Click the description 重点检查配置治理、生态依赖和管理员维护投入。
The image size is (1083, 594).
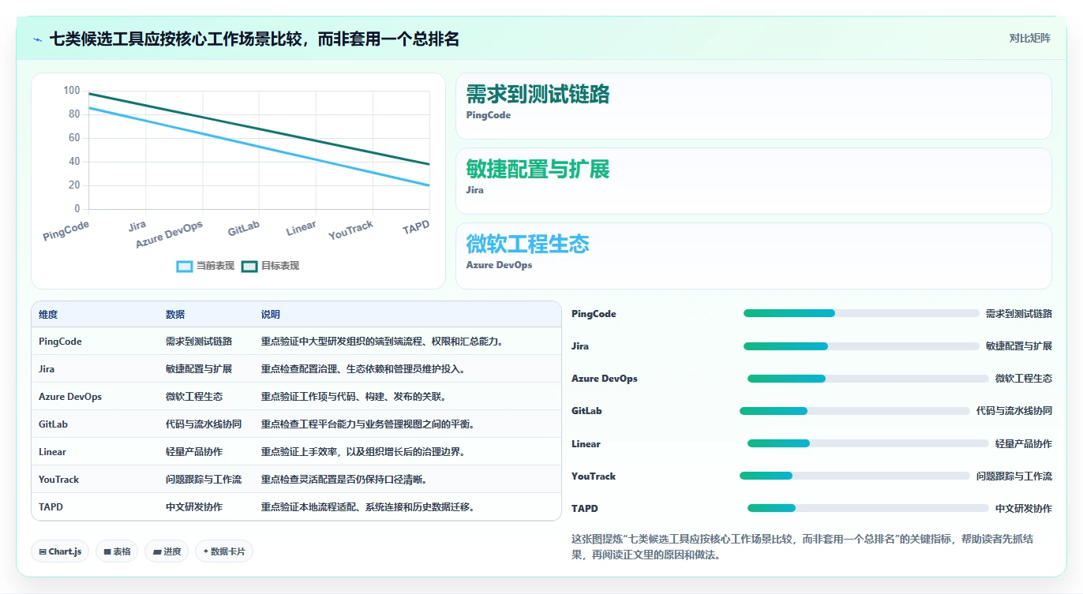[363, 369]
